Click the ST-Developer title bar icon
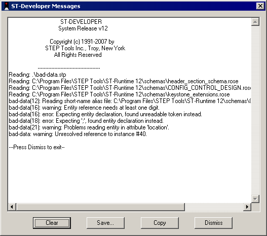This screenshot has height=236, width=267. [x=6, y=6]
